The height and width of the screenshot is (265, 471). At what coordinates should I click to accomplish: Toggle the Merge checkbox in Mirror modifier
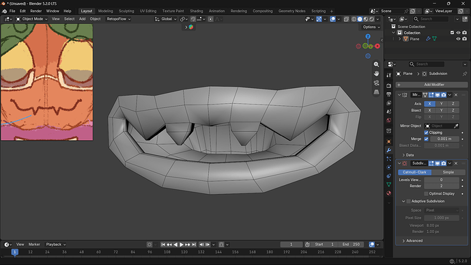click(426, 139)
